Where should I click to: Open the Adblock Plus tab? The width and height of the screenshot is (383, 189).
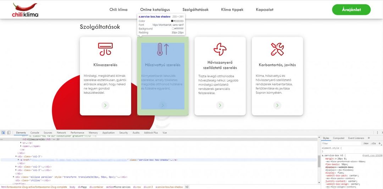(151, 133)
